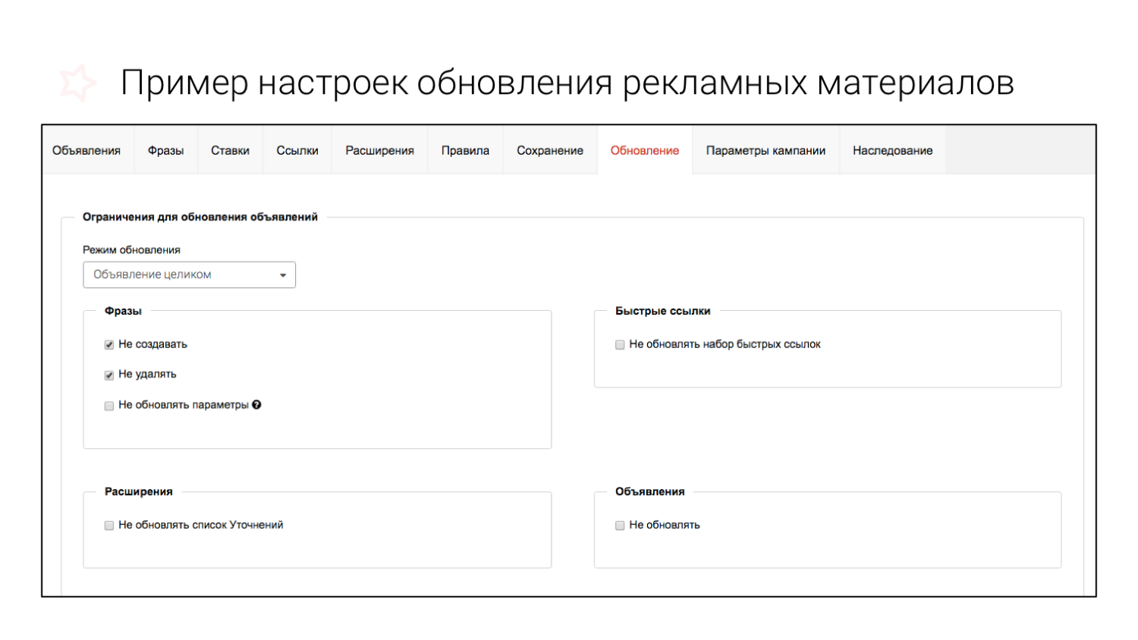Enable Не обновлять список Уточнений checkbox
1138x640 pixels.
[x=109, y=525]
